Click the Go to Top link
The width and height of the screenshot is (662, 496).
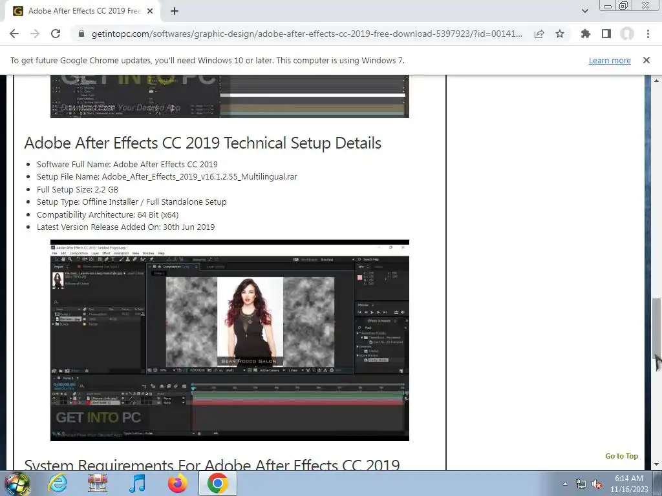(621, 456)
